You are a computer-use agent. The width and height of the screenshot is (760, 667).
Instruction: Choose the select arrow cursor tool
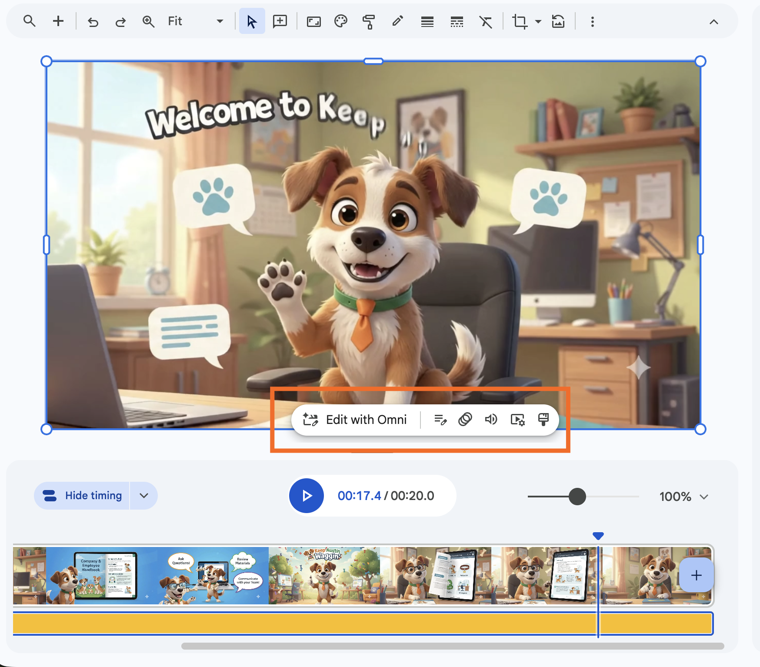pos(252,21)
